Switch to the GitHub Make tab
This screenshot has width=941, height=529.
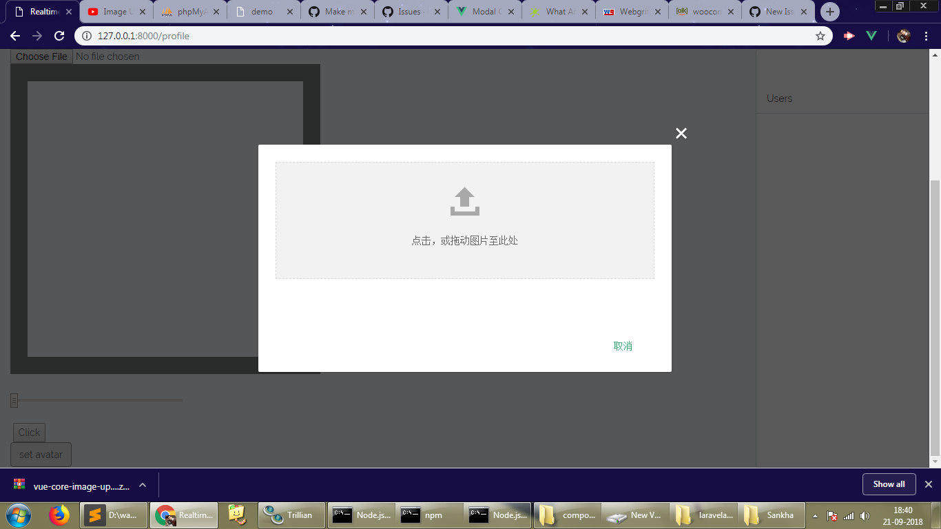(x=338, y=12)
